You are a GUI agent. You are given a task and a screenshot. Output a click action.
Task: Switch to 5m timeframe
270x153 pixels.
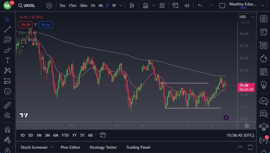click(x=62, y=6)
